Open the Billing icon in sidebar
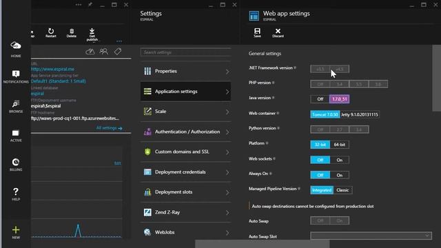 pos(16,162)
